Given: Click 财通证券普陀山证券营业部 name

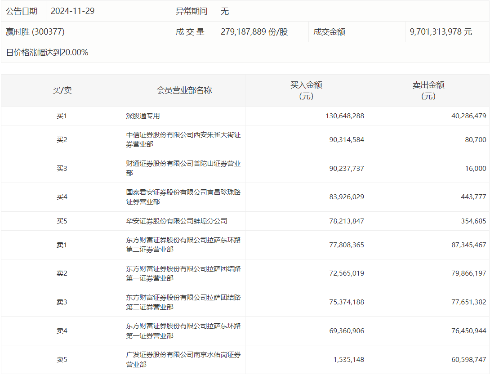Looking at the screenshot, I should (x=183, y=169).
